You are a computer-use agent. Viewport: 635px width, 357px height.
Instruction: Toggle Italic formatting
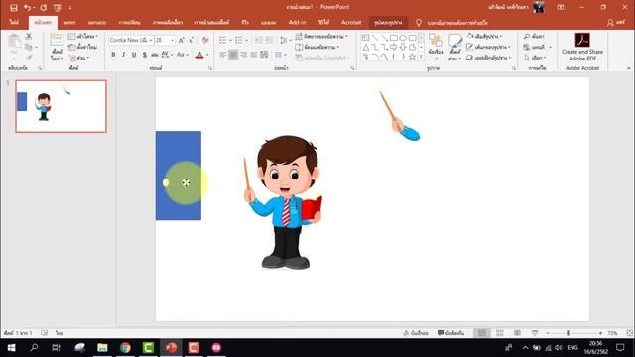[x=123, y=55]
